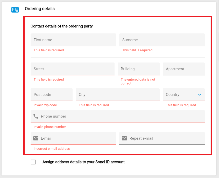This screenshot has width=219, height=178.
Task: Click the ID card icon beside Ordering details
Action: click(15, 10)
